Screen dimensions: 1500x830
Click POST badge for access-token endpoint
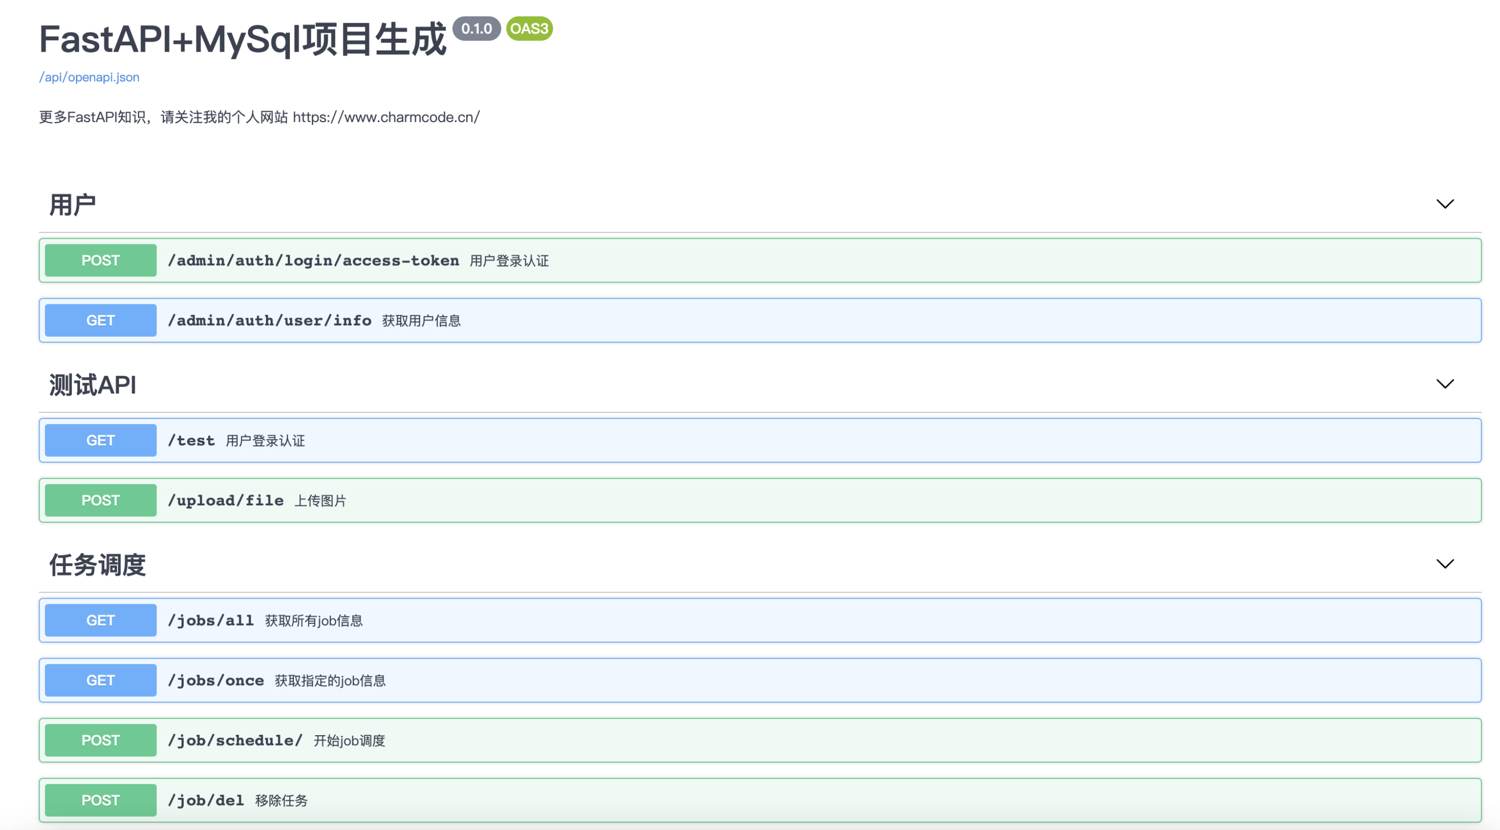[101, 260]
